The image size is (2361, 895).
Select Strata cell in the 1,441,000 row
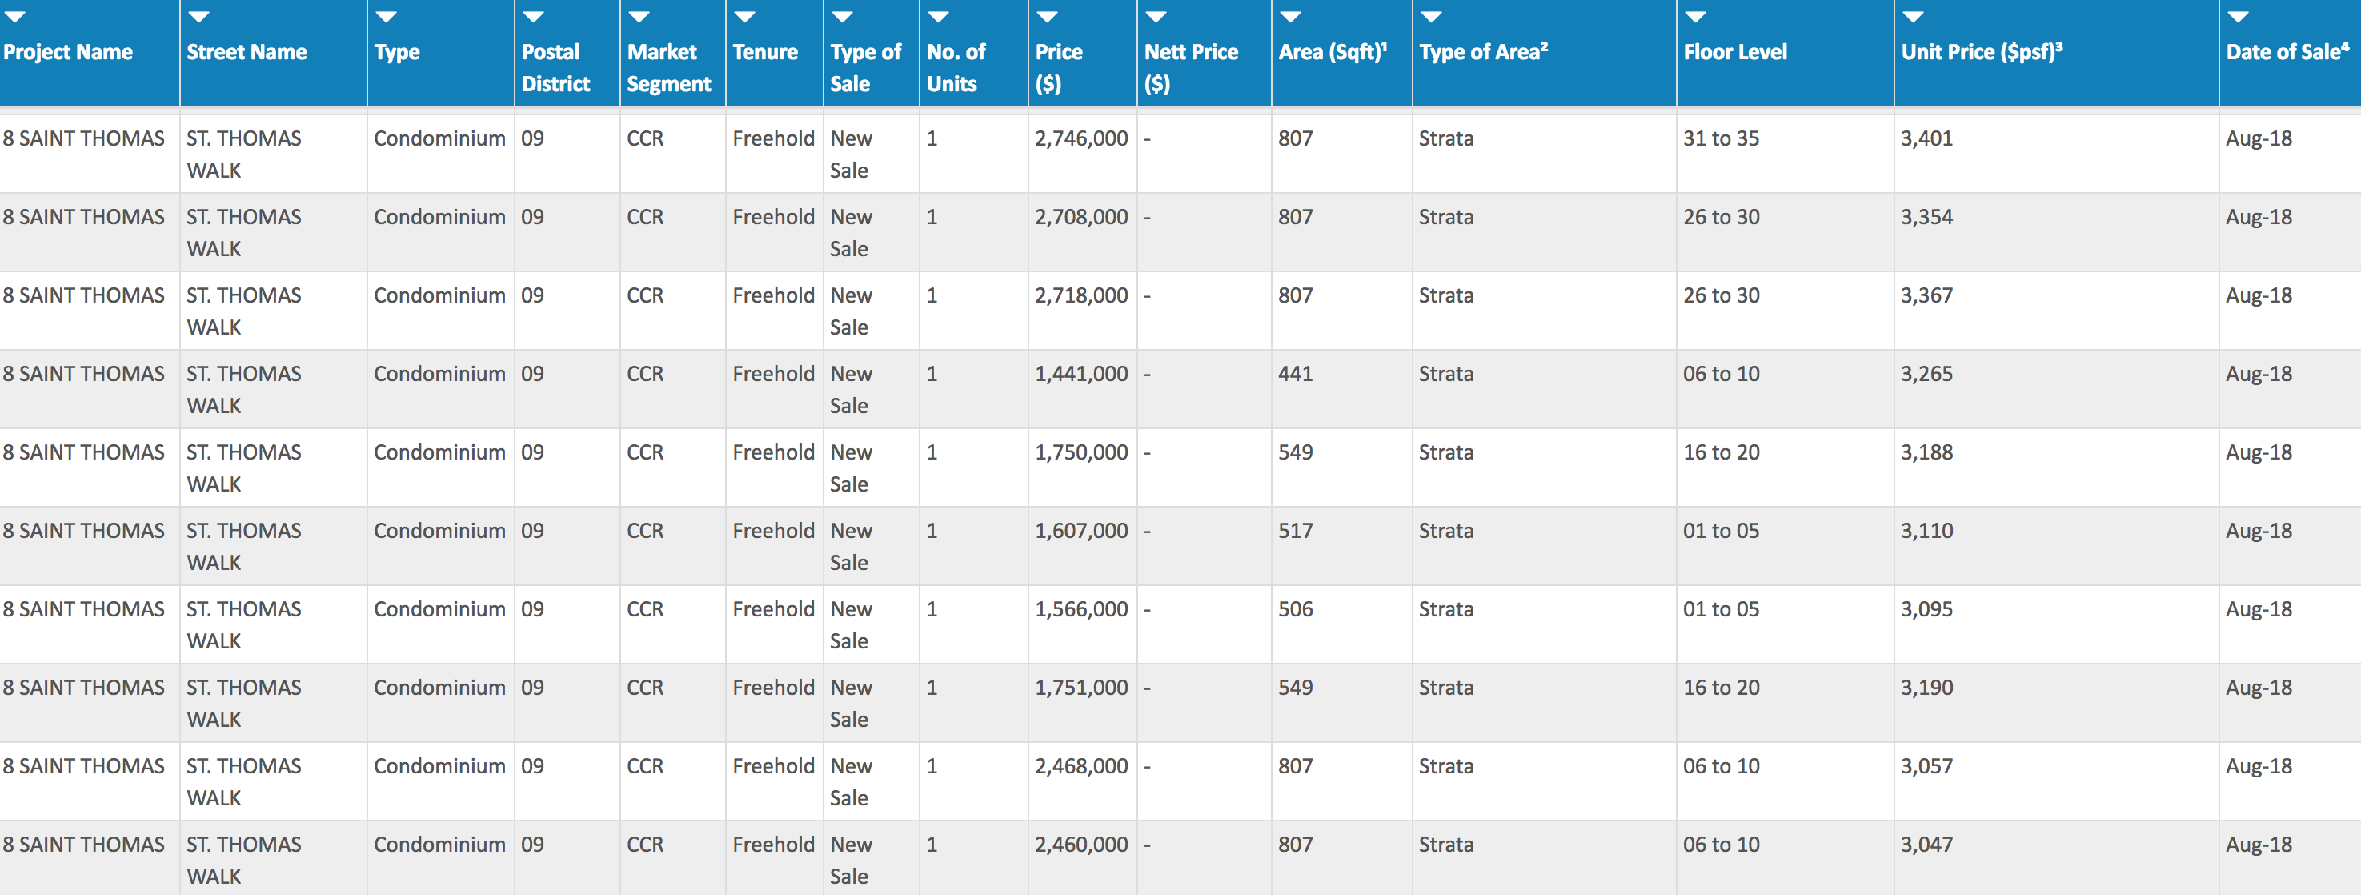coord(1445,374)
